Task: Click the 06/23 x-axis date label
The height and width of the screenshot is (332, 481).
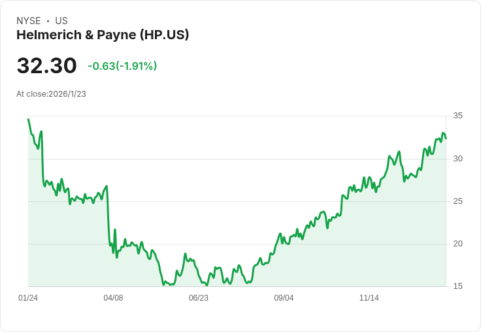Action: coord(199,298)
